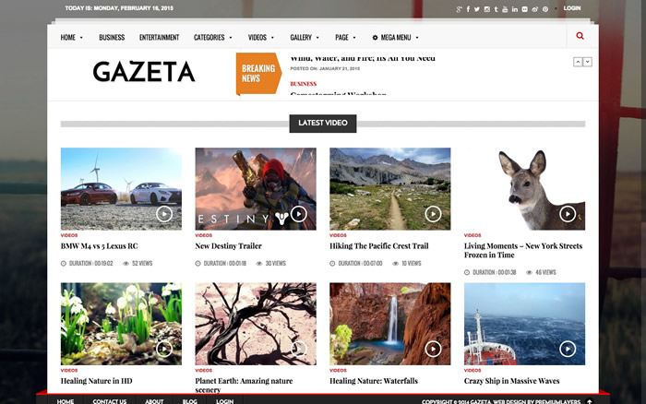Viewport: 646px width, 404px height.
Task: Click Login in the footer bar
Action: [x=225, y=401]
